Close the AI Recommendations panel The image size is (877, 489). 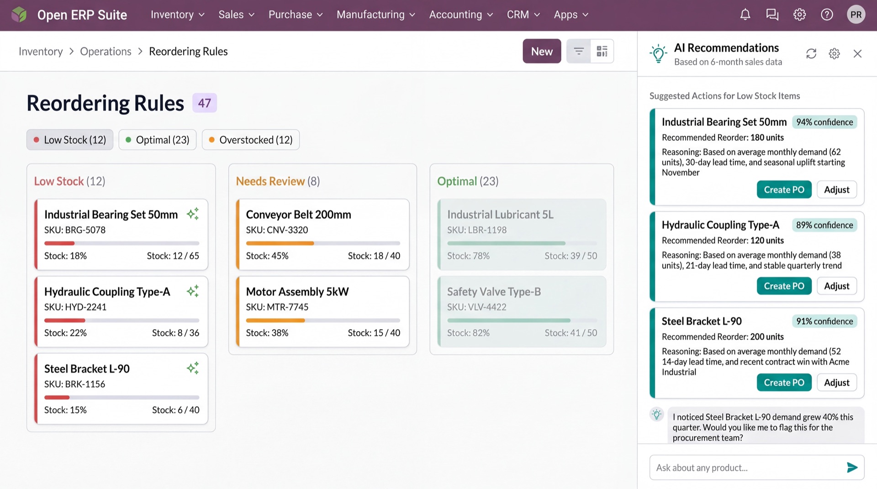click(x=857, y=54)
